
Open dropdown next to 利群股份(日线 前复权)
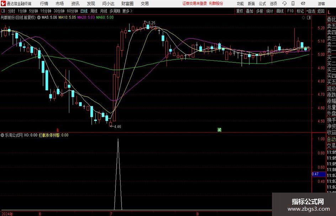tap(39, 17)
